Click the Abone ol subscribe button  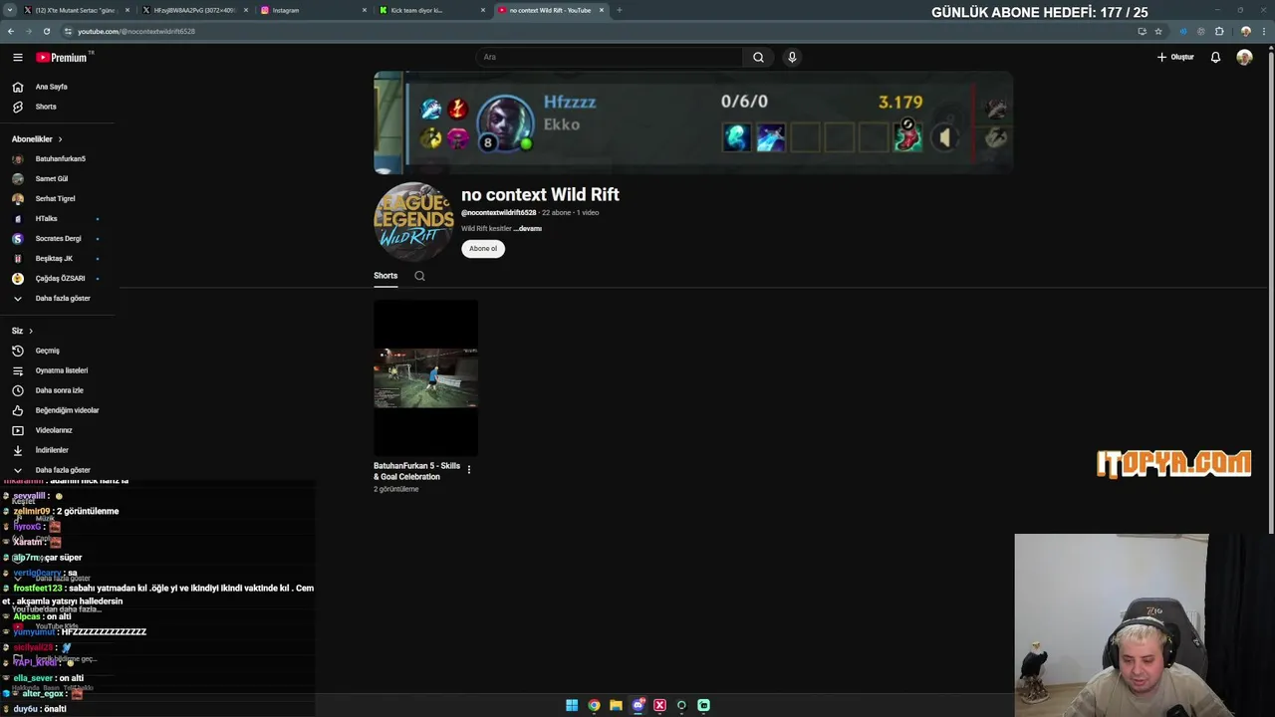[x=483, y=248]
